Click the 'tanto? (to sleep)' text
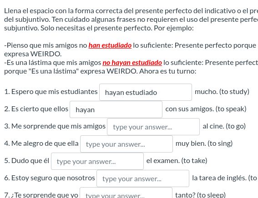Image resolution: width=258 pixels, height=198 pixels. coord(200,195)
